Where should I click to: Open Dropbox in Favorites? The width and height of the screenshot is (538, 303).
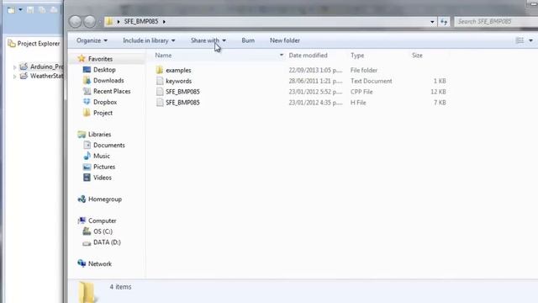point(105,102)
